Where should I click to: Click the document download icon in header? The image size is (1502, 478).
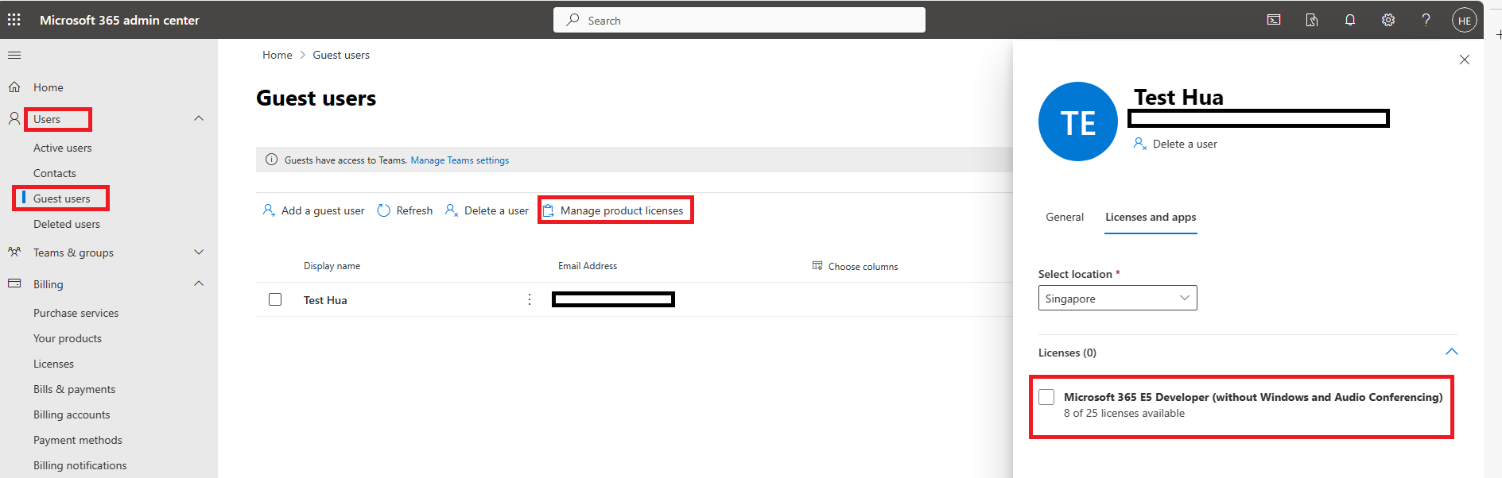click(x=1312, y=20)
